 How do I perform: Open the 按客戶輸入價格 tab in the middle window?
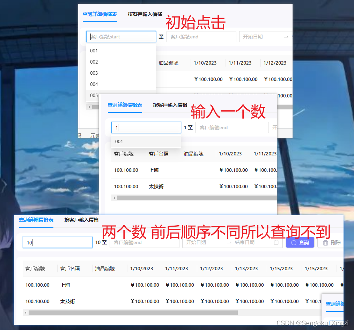(x=170, y=104)
